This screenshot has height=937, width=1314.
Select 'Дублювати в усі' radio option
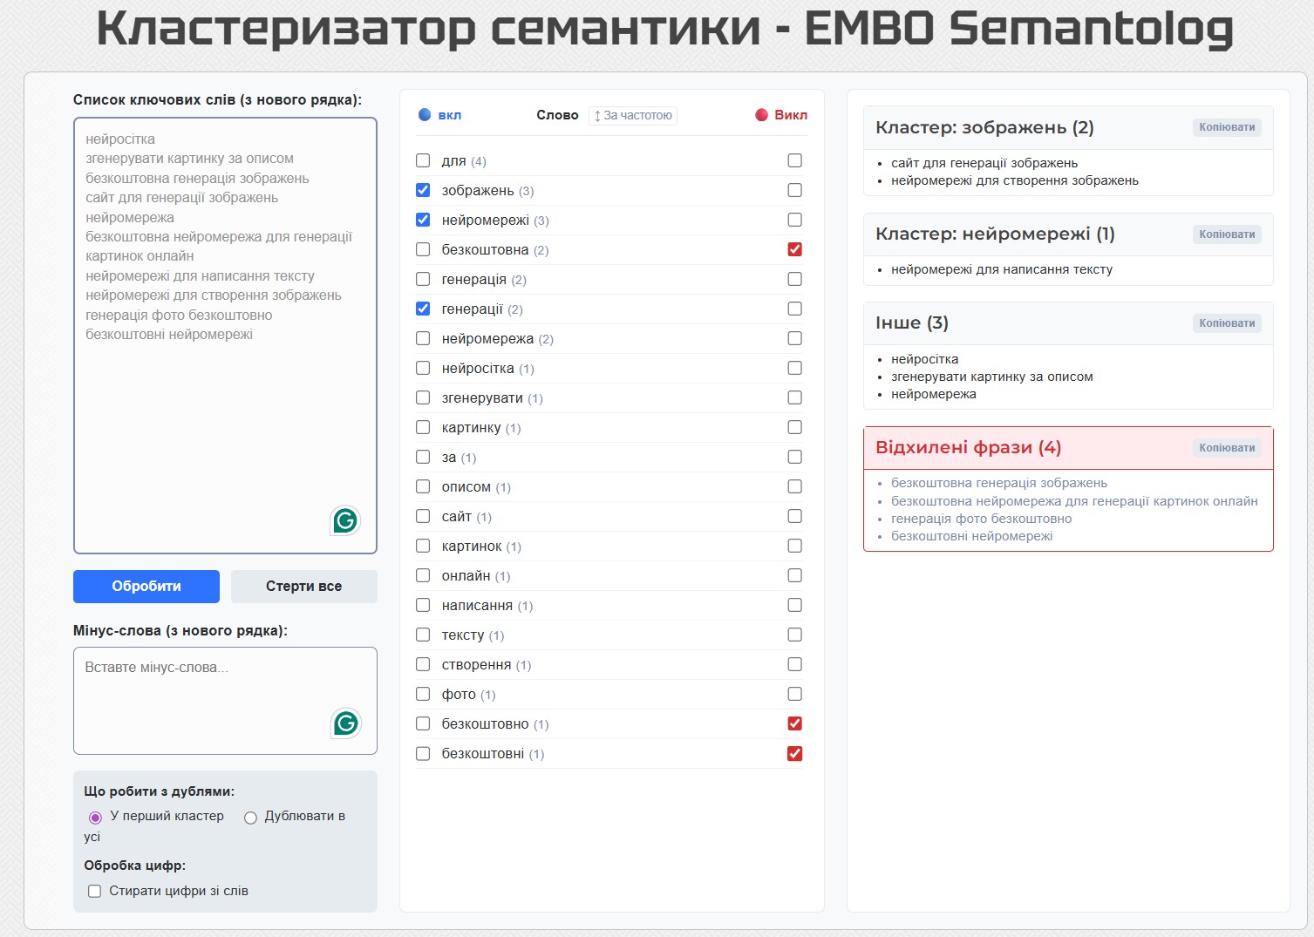tap(250, 818)
